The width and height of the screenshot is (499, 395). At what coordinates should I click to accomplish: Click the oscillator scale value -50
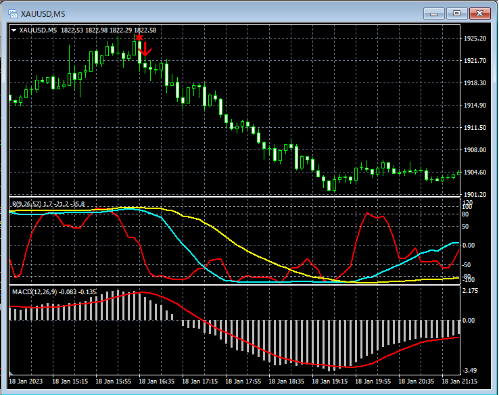click(466, 265)
